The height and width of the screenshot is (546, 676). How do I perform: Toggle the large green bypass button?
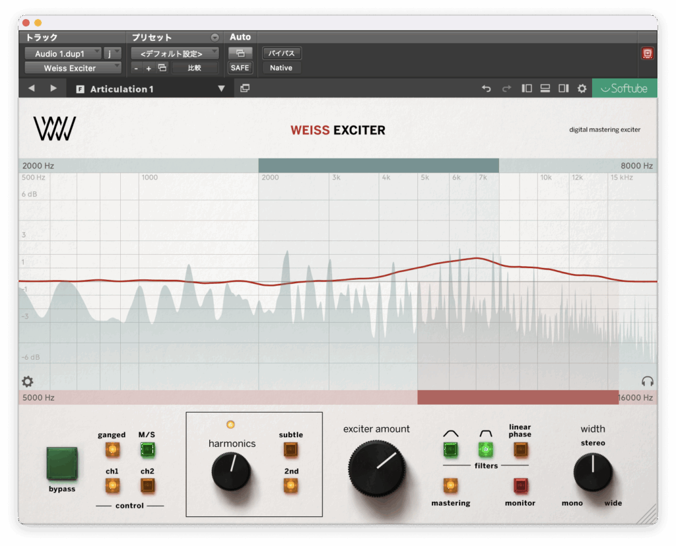[62, 463]
